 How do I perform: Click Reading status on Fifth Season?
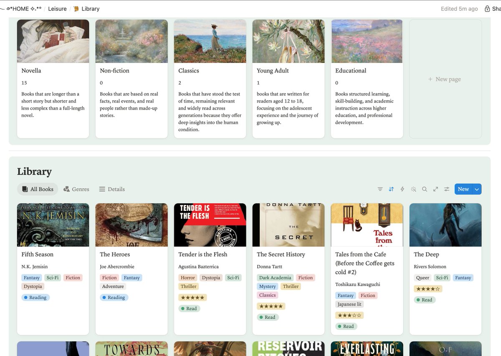pos(35,298)
